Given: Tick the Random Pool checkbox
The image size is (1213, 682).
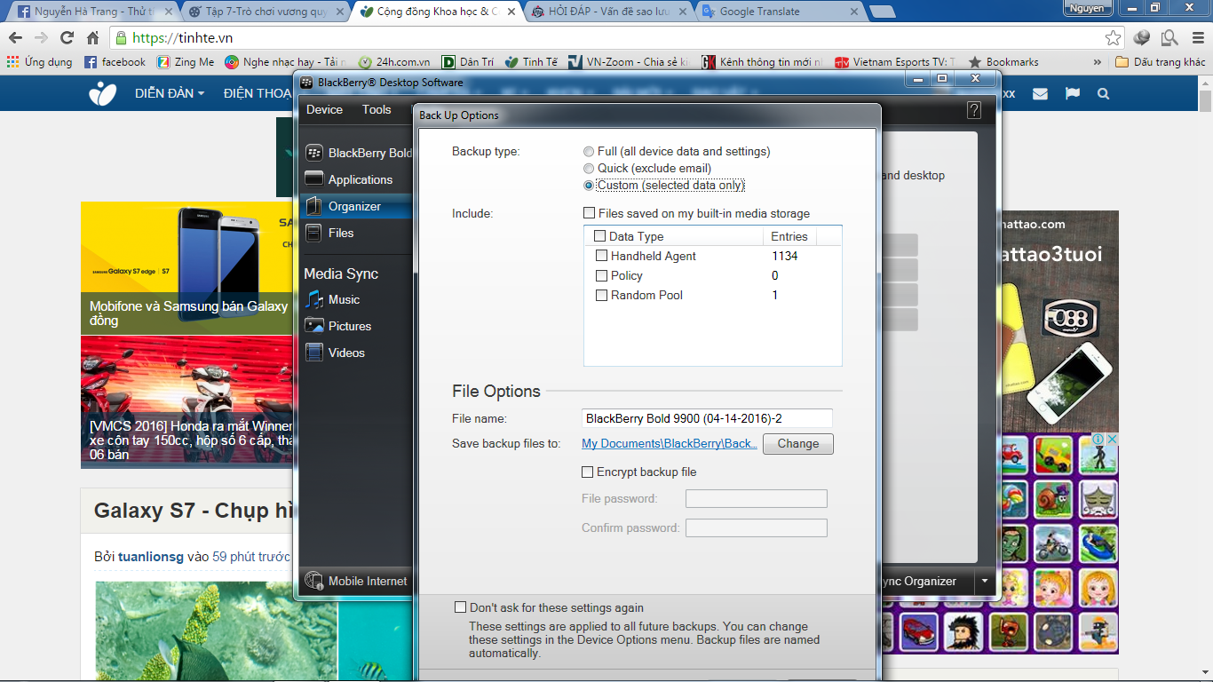Looking at the screenshot, I should (601, 295).
